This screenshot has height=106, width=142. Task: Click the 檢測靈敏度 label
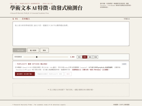[x=18, y=57]
